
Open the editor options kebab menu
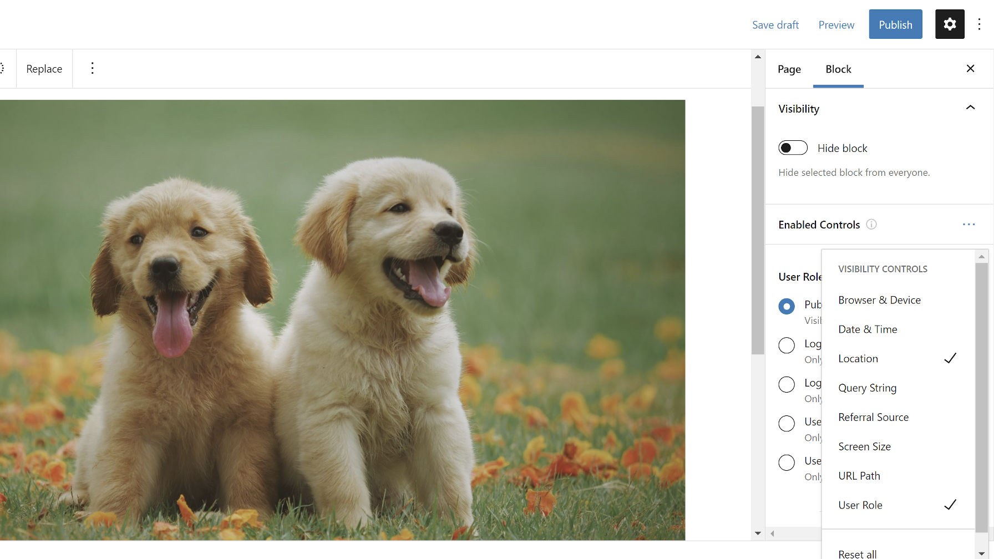(979, 24)
